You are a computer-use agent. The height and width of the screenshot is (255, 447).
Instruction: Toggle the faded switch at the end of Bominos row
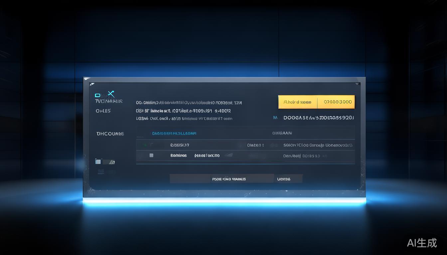tap(324, 155)
